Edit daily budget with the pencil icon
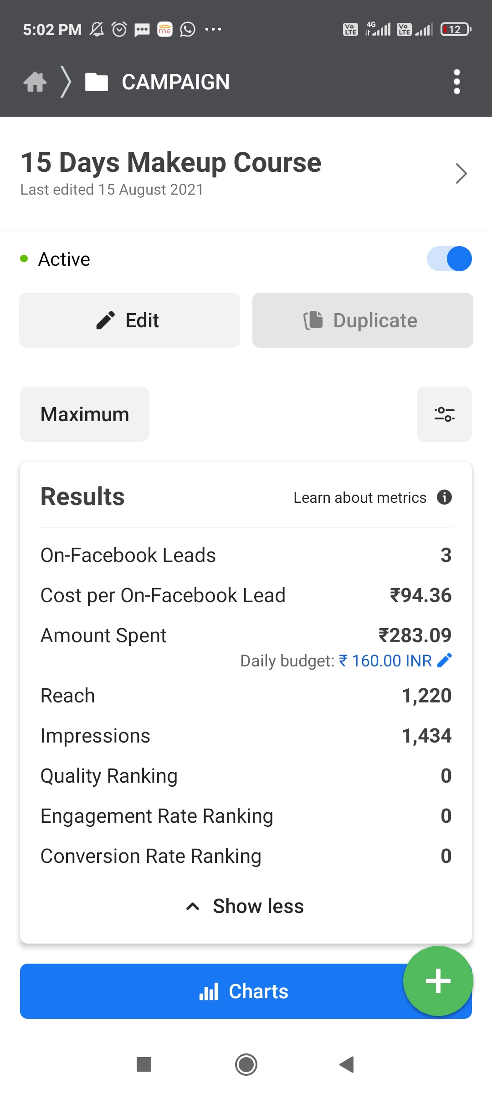This screenshot has width=492, height=1094. coord(444,660)
